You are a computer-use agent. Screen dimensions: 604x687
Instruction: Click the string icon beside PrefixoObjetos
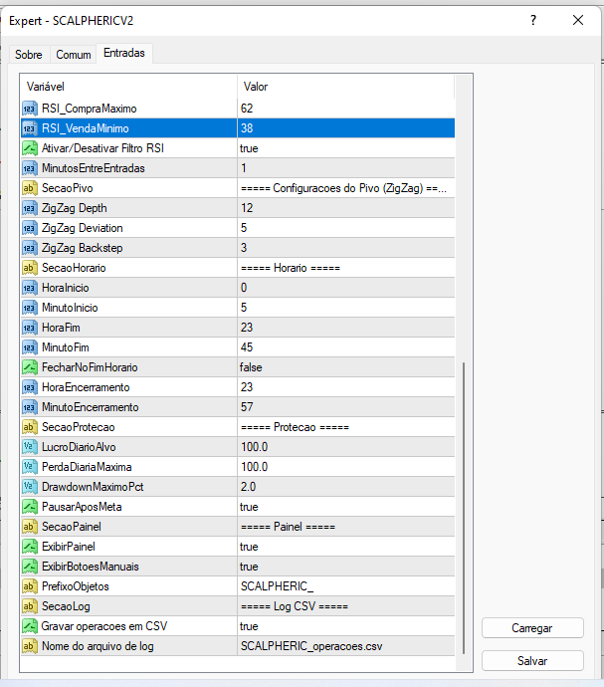29,586
